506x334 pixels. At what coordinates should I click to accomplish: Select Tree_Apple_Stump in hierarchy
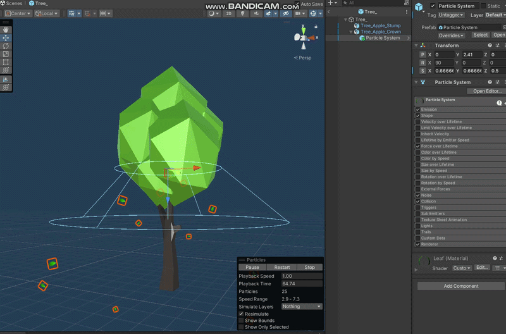(x=380, y=26)
